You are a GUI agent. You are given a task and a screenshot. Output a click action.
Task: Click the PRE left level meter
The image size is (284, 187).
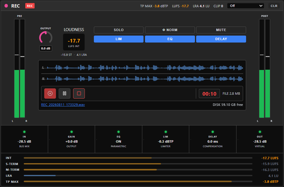pos(17,68)
